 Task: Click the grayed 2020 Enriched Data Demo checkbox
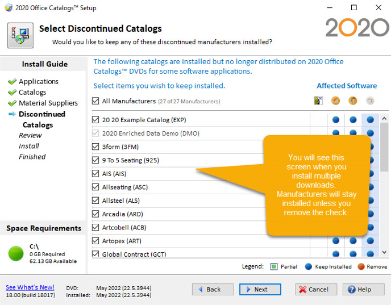tap(95, 133)
